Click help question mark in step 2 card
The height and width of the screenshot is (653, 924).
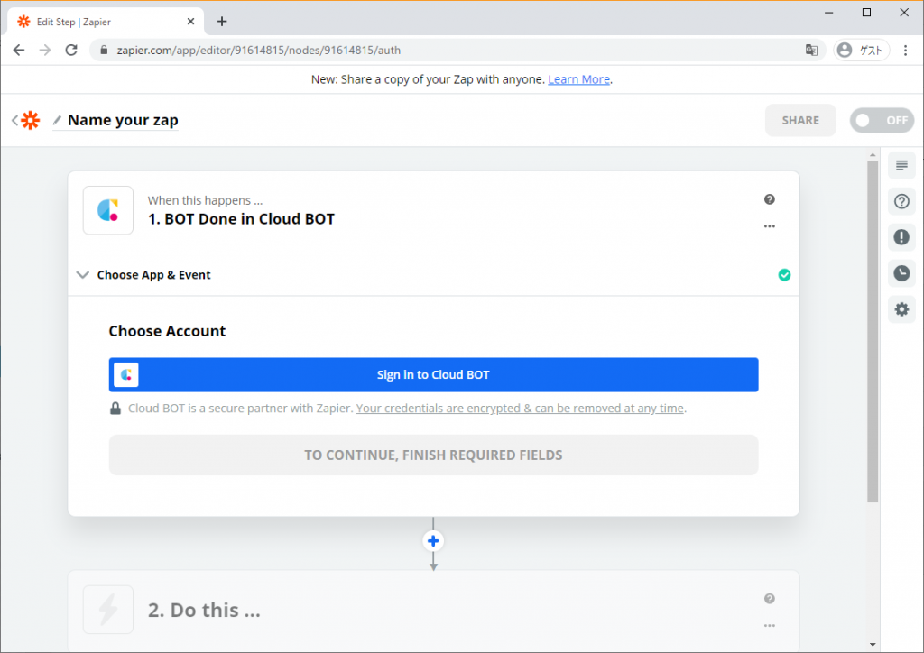point(769,598)
